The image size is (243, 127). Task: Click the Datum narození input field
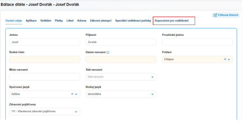coord(121,60)
